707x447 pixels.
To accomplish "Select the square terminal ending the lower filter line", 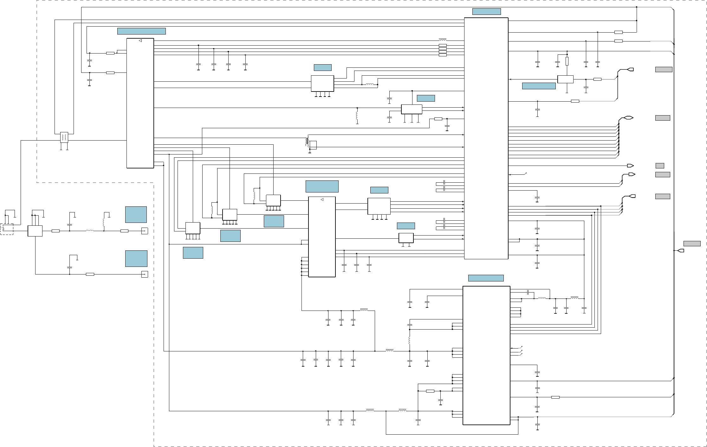I will click(145, 274).
